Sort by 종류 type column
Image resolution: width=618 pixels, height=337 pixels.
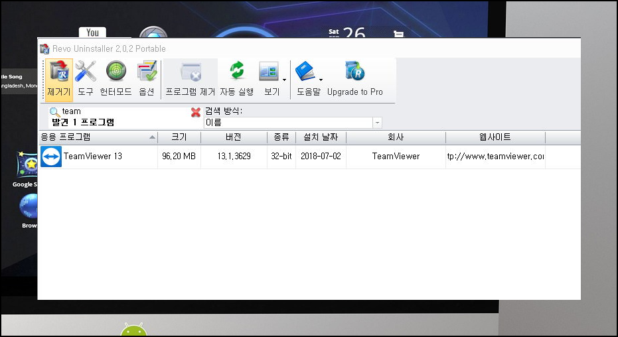(281, 137)
